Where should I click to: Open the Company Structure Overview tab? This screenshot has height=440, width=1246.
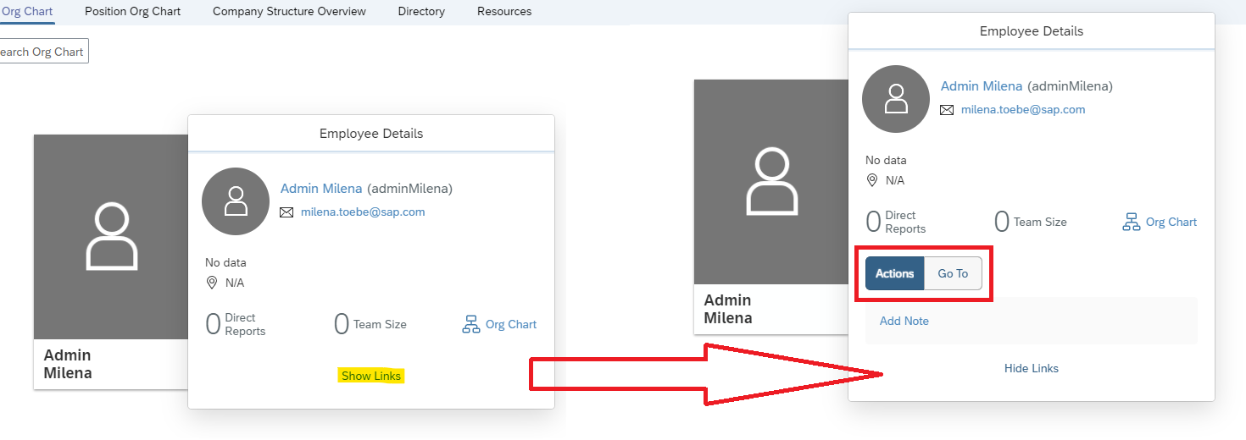click(290, 11)
